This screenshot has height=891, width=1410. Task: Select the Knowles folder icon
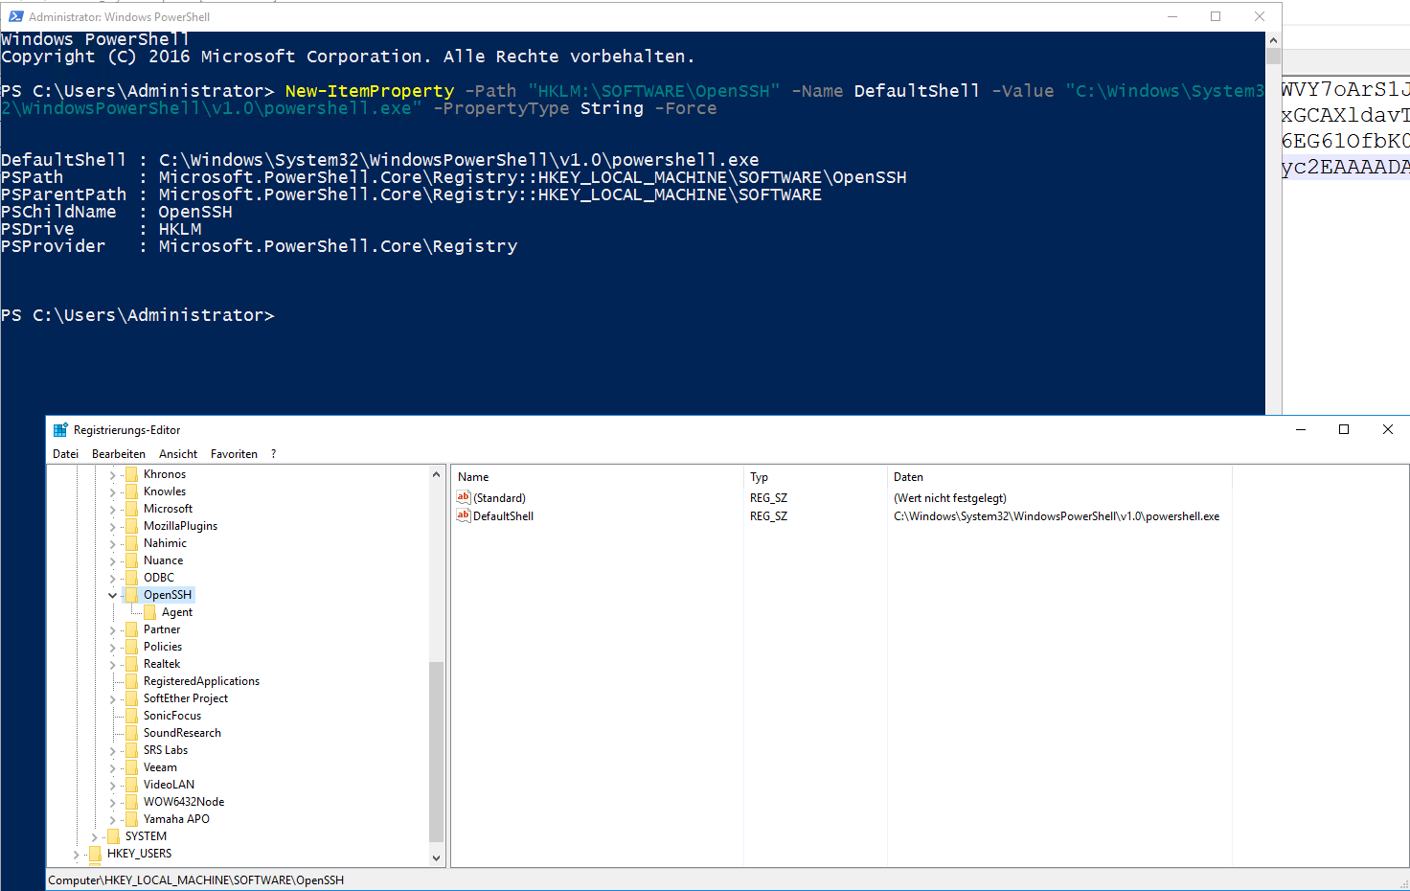pos(132,491)
